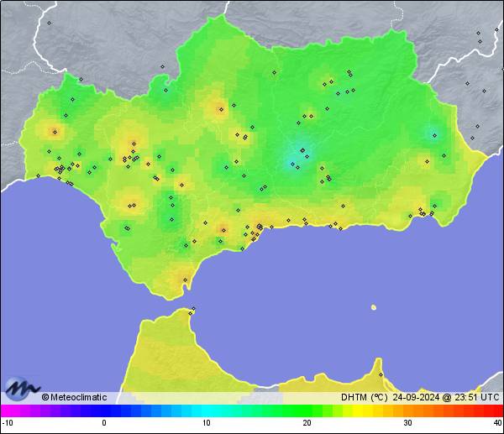Click the 24-09-2024 @ 23:51 UTC timestamp
This screenshot has height=434, width=504.
tap(445, 397)
